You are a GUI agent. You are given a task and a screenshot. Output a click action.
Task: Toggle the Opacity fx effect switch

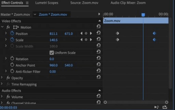tap(8, 78)
